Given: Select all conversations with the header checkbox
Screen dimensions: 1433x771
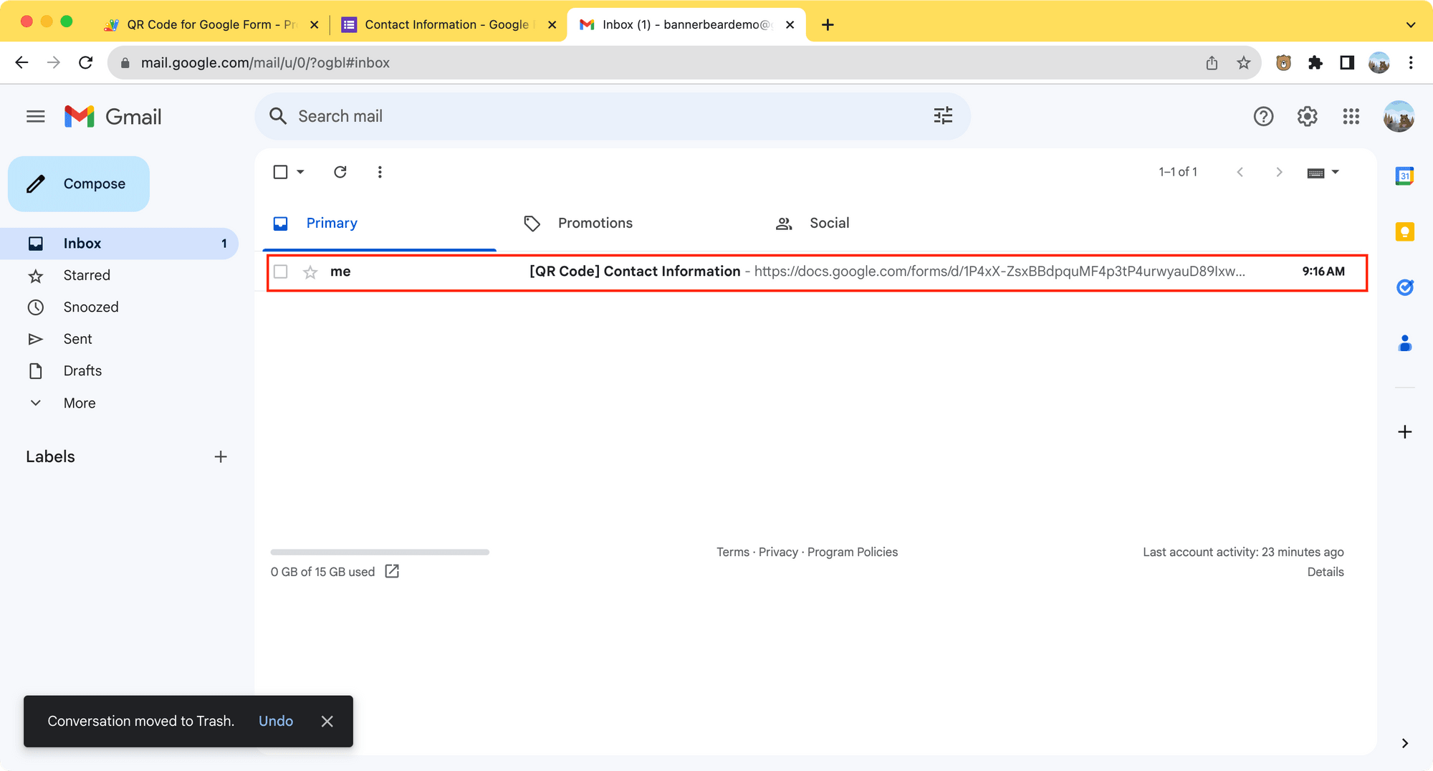Looking at the screenshot, I should pos(280,172).
